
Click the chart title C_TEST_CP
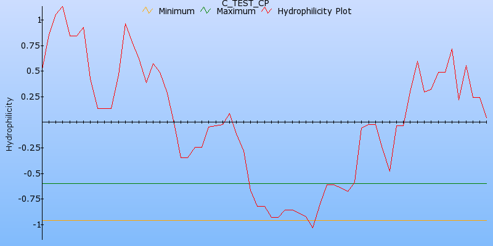point(245,4)
